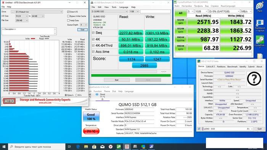Viewport: 267px width, 150px height.
Task: Enable the Bypass Write Cache checkbox
Action: [68, 16]
